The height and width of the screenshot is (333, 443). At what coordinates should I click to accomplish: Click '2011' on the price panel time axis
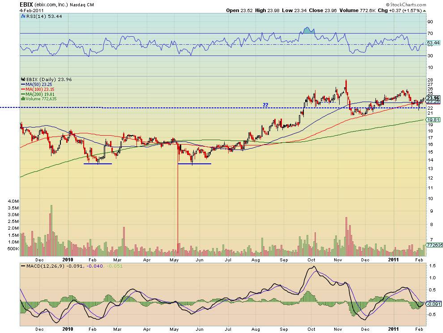[394, 260]
